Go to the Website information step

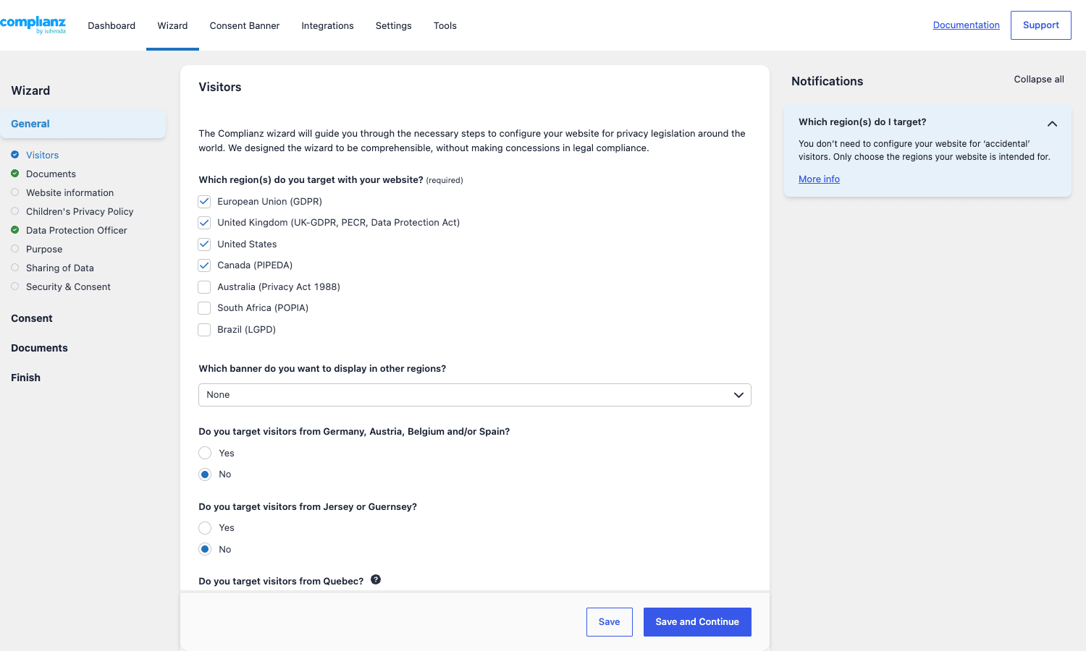(70, 192)
